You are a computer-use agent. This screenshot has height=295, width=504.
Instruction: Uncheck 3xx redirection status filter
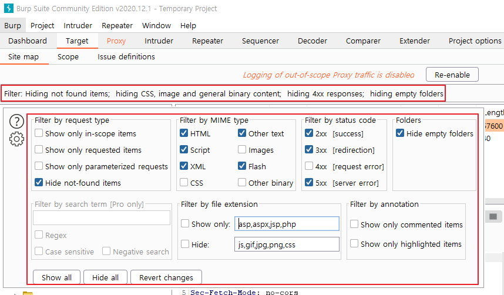[309, 150]
